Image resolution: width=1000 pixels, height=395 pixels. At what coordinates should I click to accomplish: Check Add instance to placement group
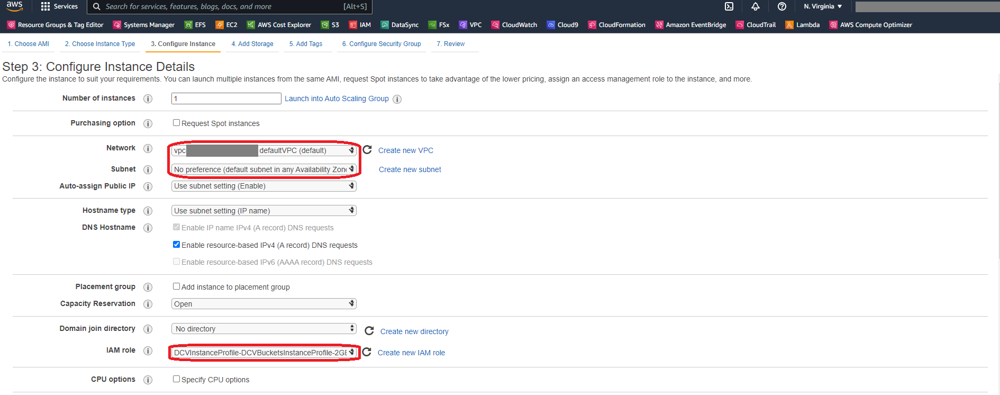point(176,286)
